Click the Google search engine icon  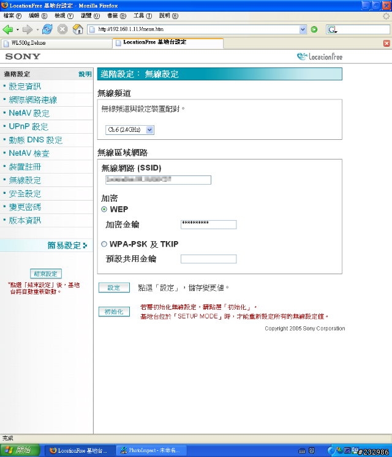click(332, 29)
